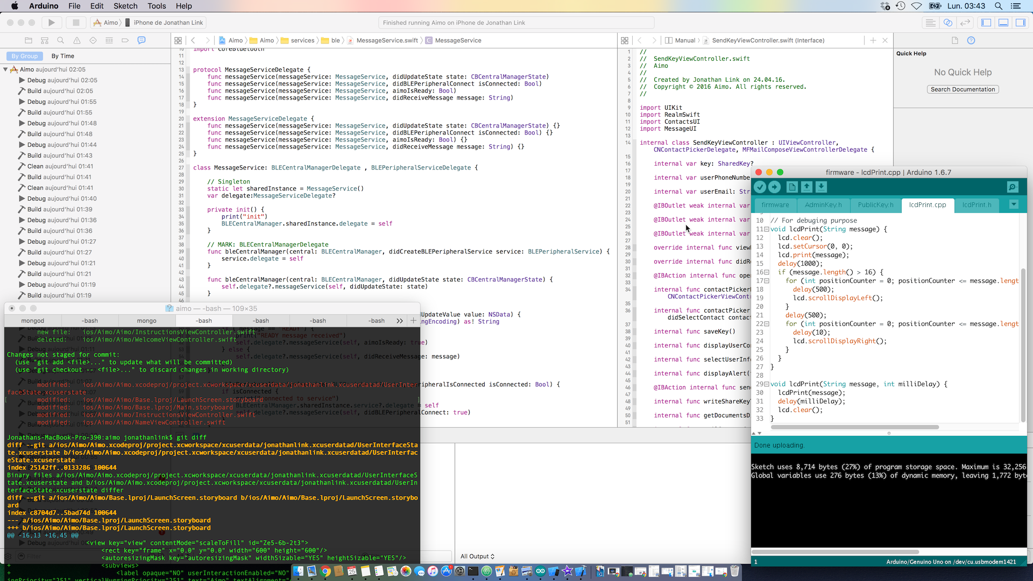Select Clean aujourd'hui 01:41 first entry

(60, 166)
